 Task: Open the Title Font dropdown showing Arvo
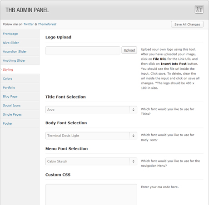[x=91, y=110]
